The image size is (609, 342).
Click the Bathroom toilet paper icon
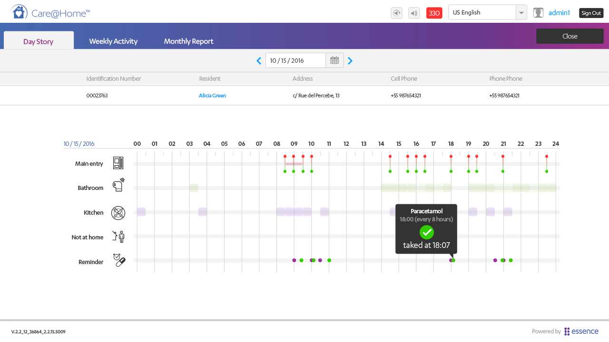(x=118, y=185)
